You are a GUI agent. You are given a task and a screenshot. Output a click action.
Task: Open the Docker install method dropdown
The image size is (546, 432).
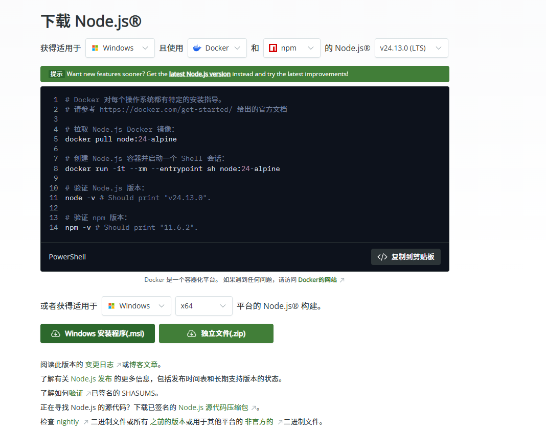click(217, 48)
